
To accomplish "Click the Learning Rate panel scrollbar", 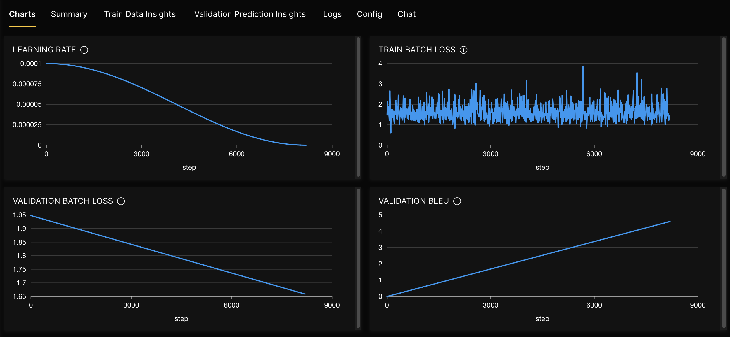I will (x=358, y=107).
